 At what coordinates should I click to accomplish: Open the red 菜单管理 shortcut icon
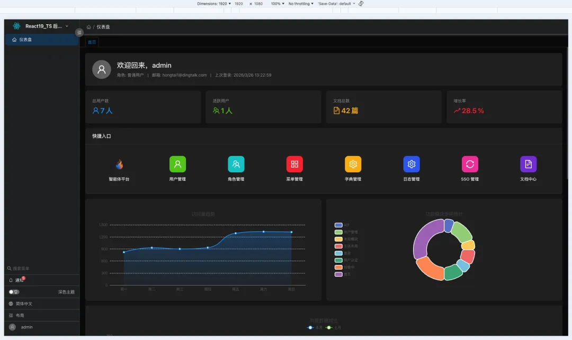coord(294,164)
